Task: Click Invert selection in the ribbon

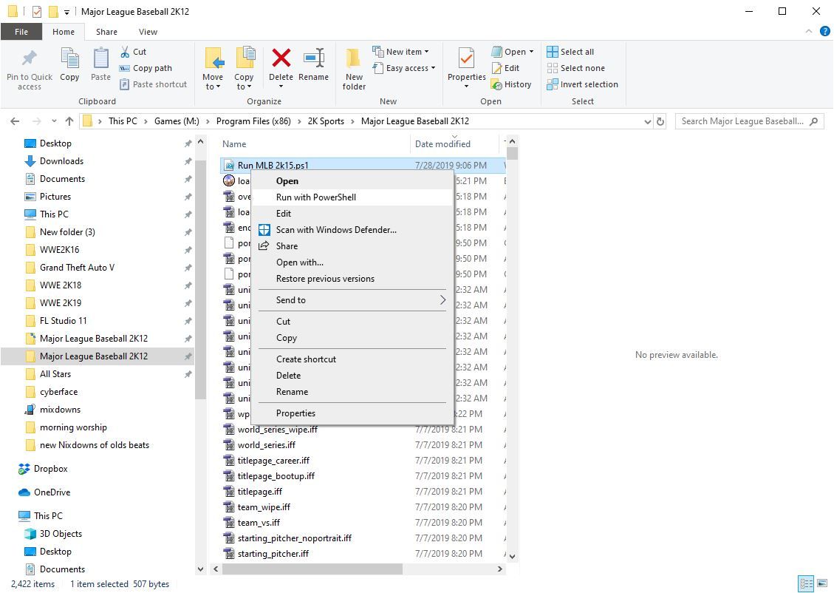Action: [x=582, y=84]
